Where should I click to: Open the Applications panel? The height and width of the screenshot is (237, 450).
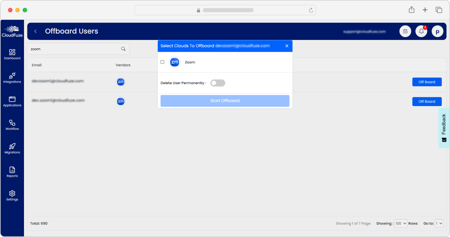[12, 101]
